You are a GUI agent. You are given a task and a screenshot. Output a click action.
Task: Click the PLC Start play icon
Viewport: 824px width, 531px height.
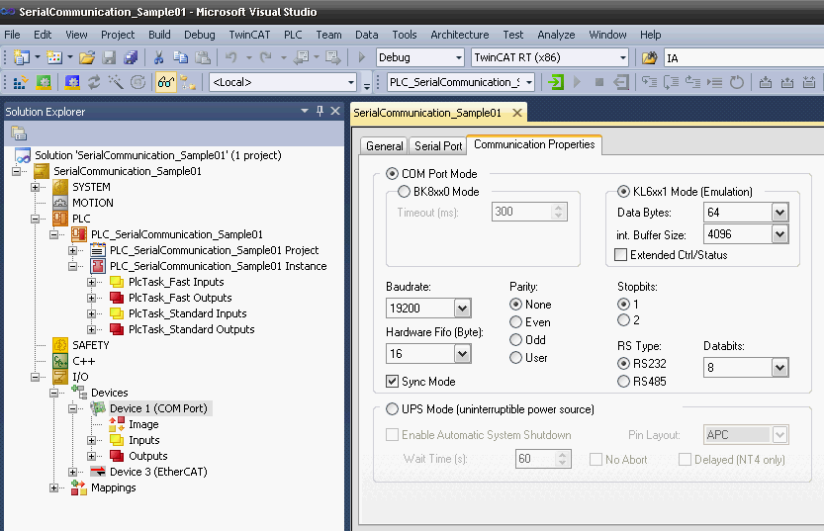(x=578, y=82)
